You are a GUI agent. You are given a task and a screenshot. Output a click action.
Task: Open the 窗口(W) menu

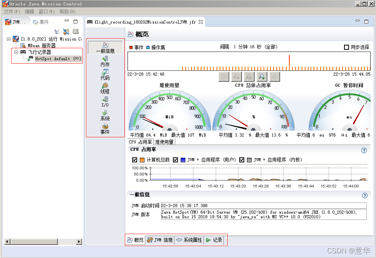click(47, 12)
